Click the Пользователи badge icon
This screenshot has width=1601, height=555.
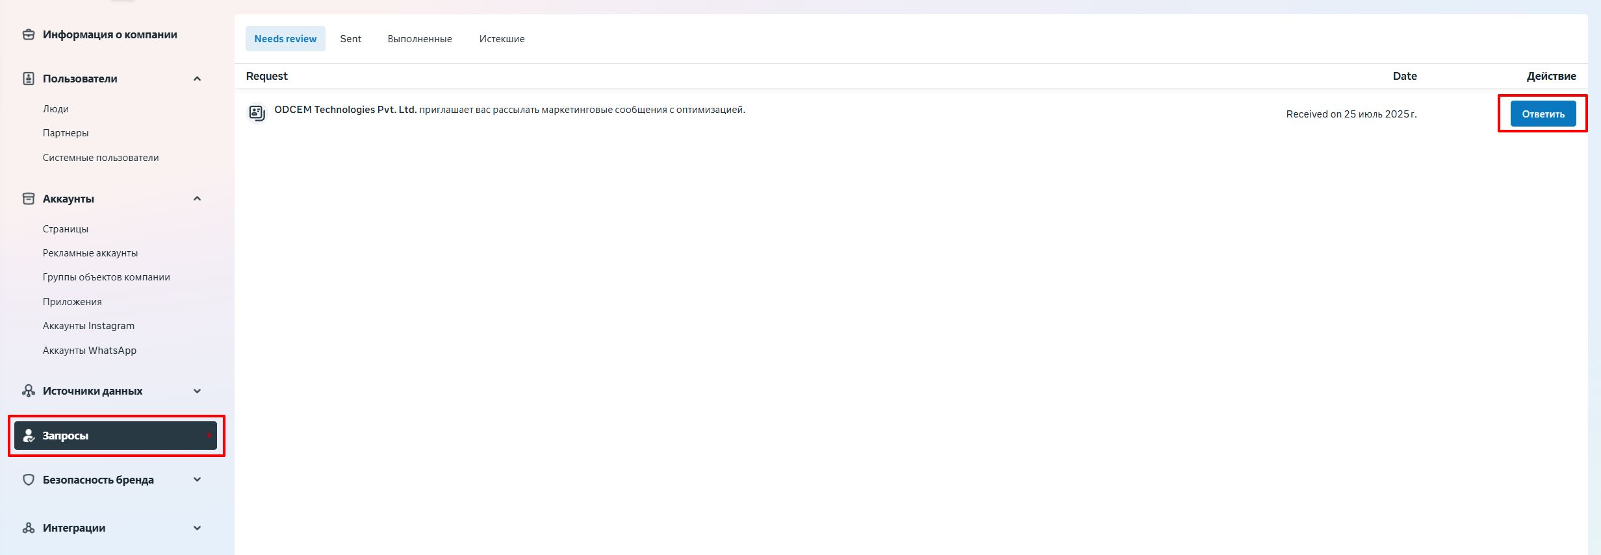(x=29, y=79)
